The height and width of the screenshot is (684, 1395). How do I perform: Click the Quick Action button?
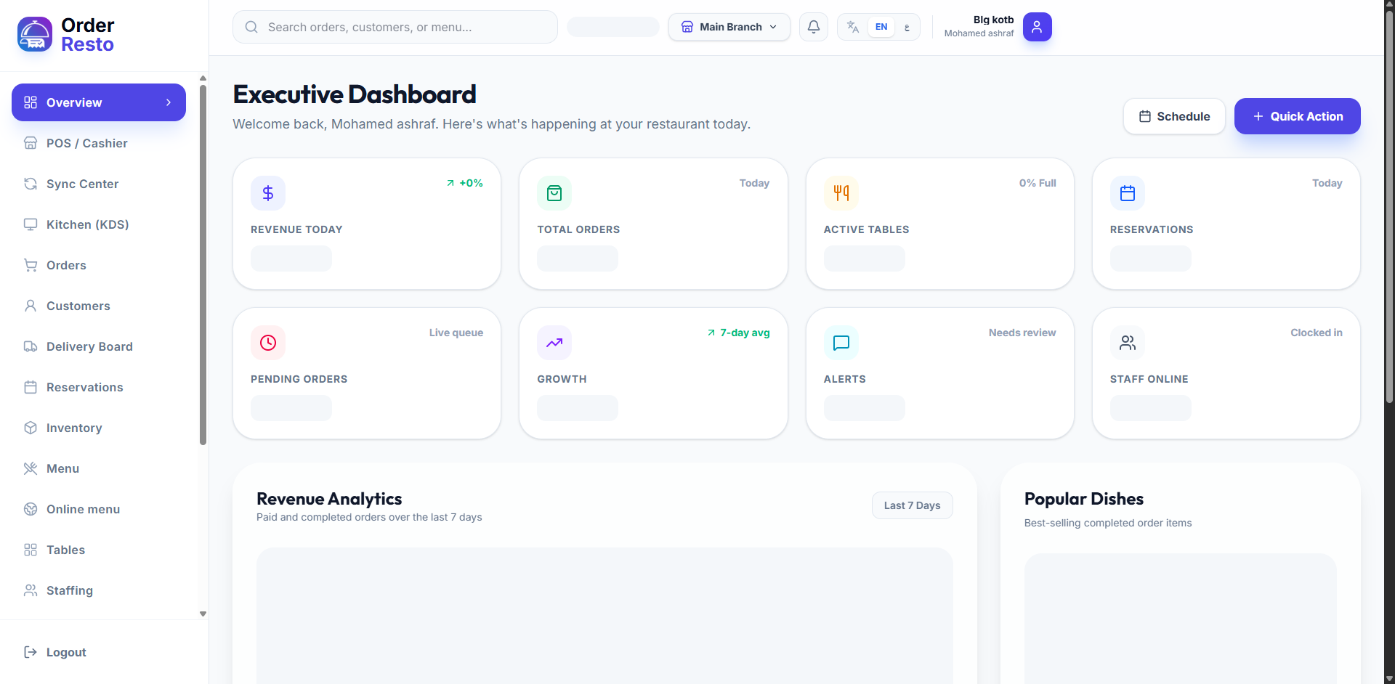(x=1298, y=116)
